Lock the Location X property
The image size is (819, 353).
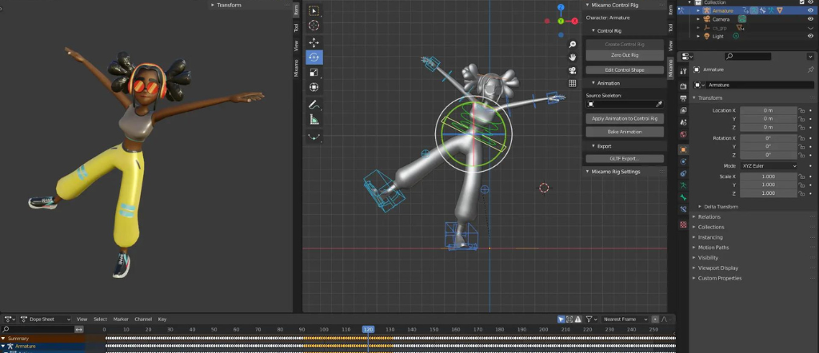pyautogui.click(x=801, y=110)
